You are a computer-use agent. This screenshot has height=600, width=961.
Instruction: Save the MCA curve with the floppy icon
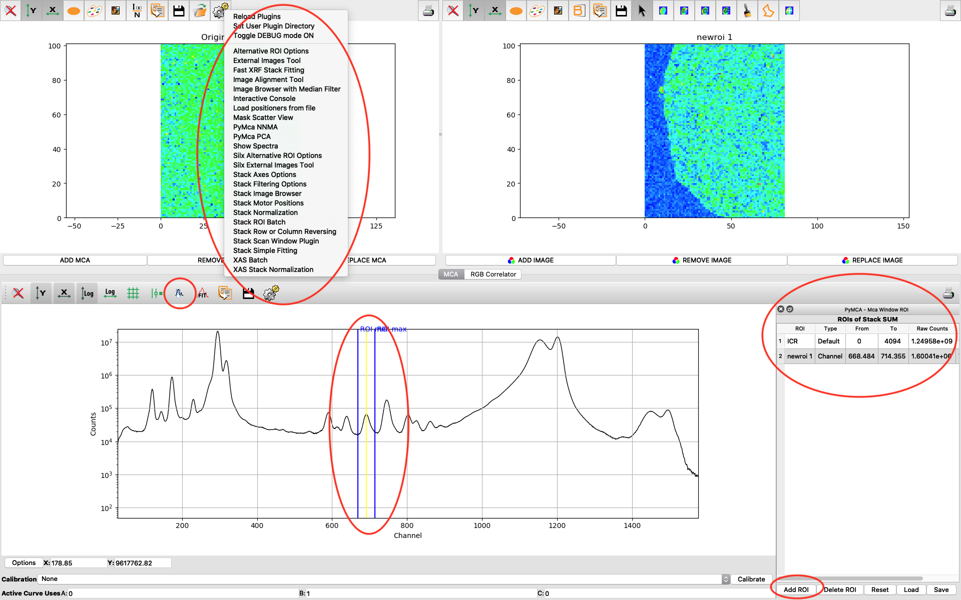[248, 293]
